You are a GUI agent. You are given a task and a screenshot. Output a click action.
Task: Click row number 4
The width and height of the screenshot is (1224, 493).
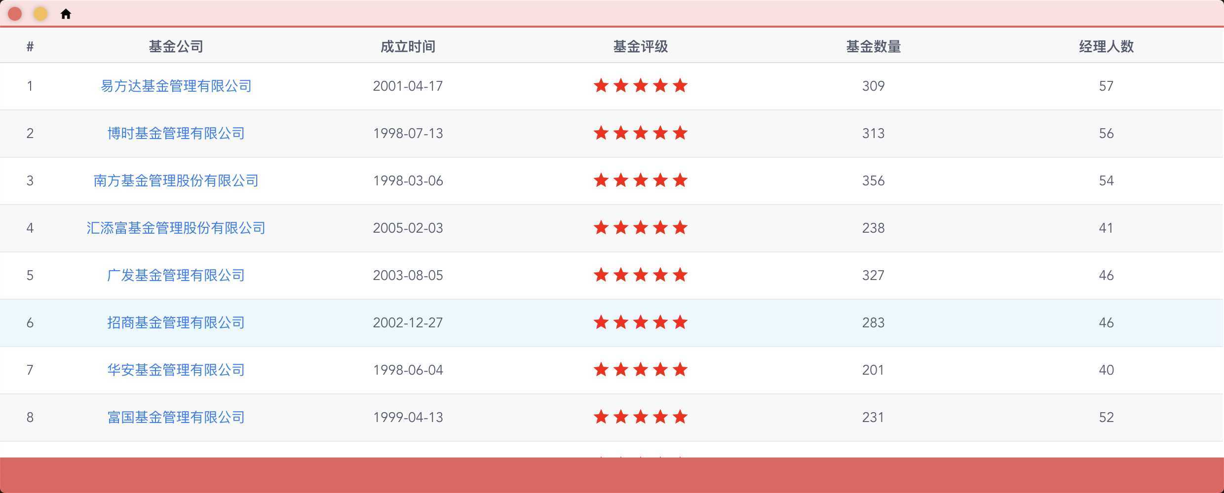(30, 228)
